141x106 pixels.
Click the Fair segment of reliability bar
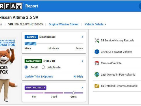click(x=34, y=93)
